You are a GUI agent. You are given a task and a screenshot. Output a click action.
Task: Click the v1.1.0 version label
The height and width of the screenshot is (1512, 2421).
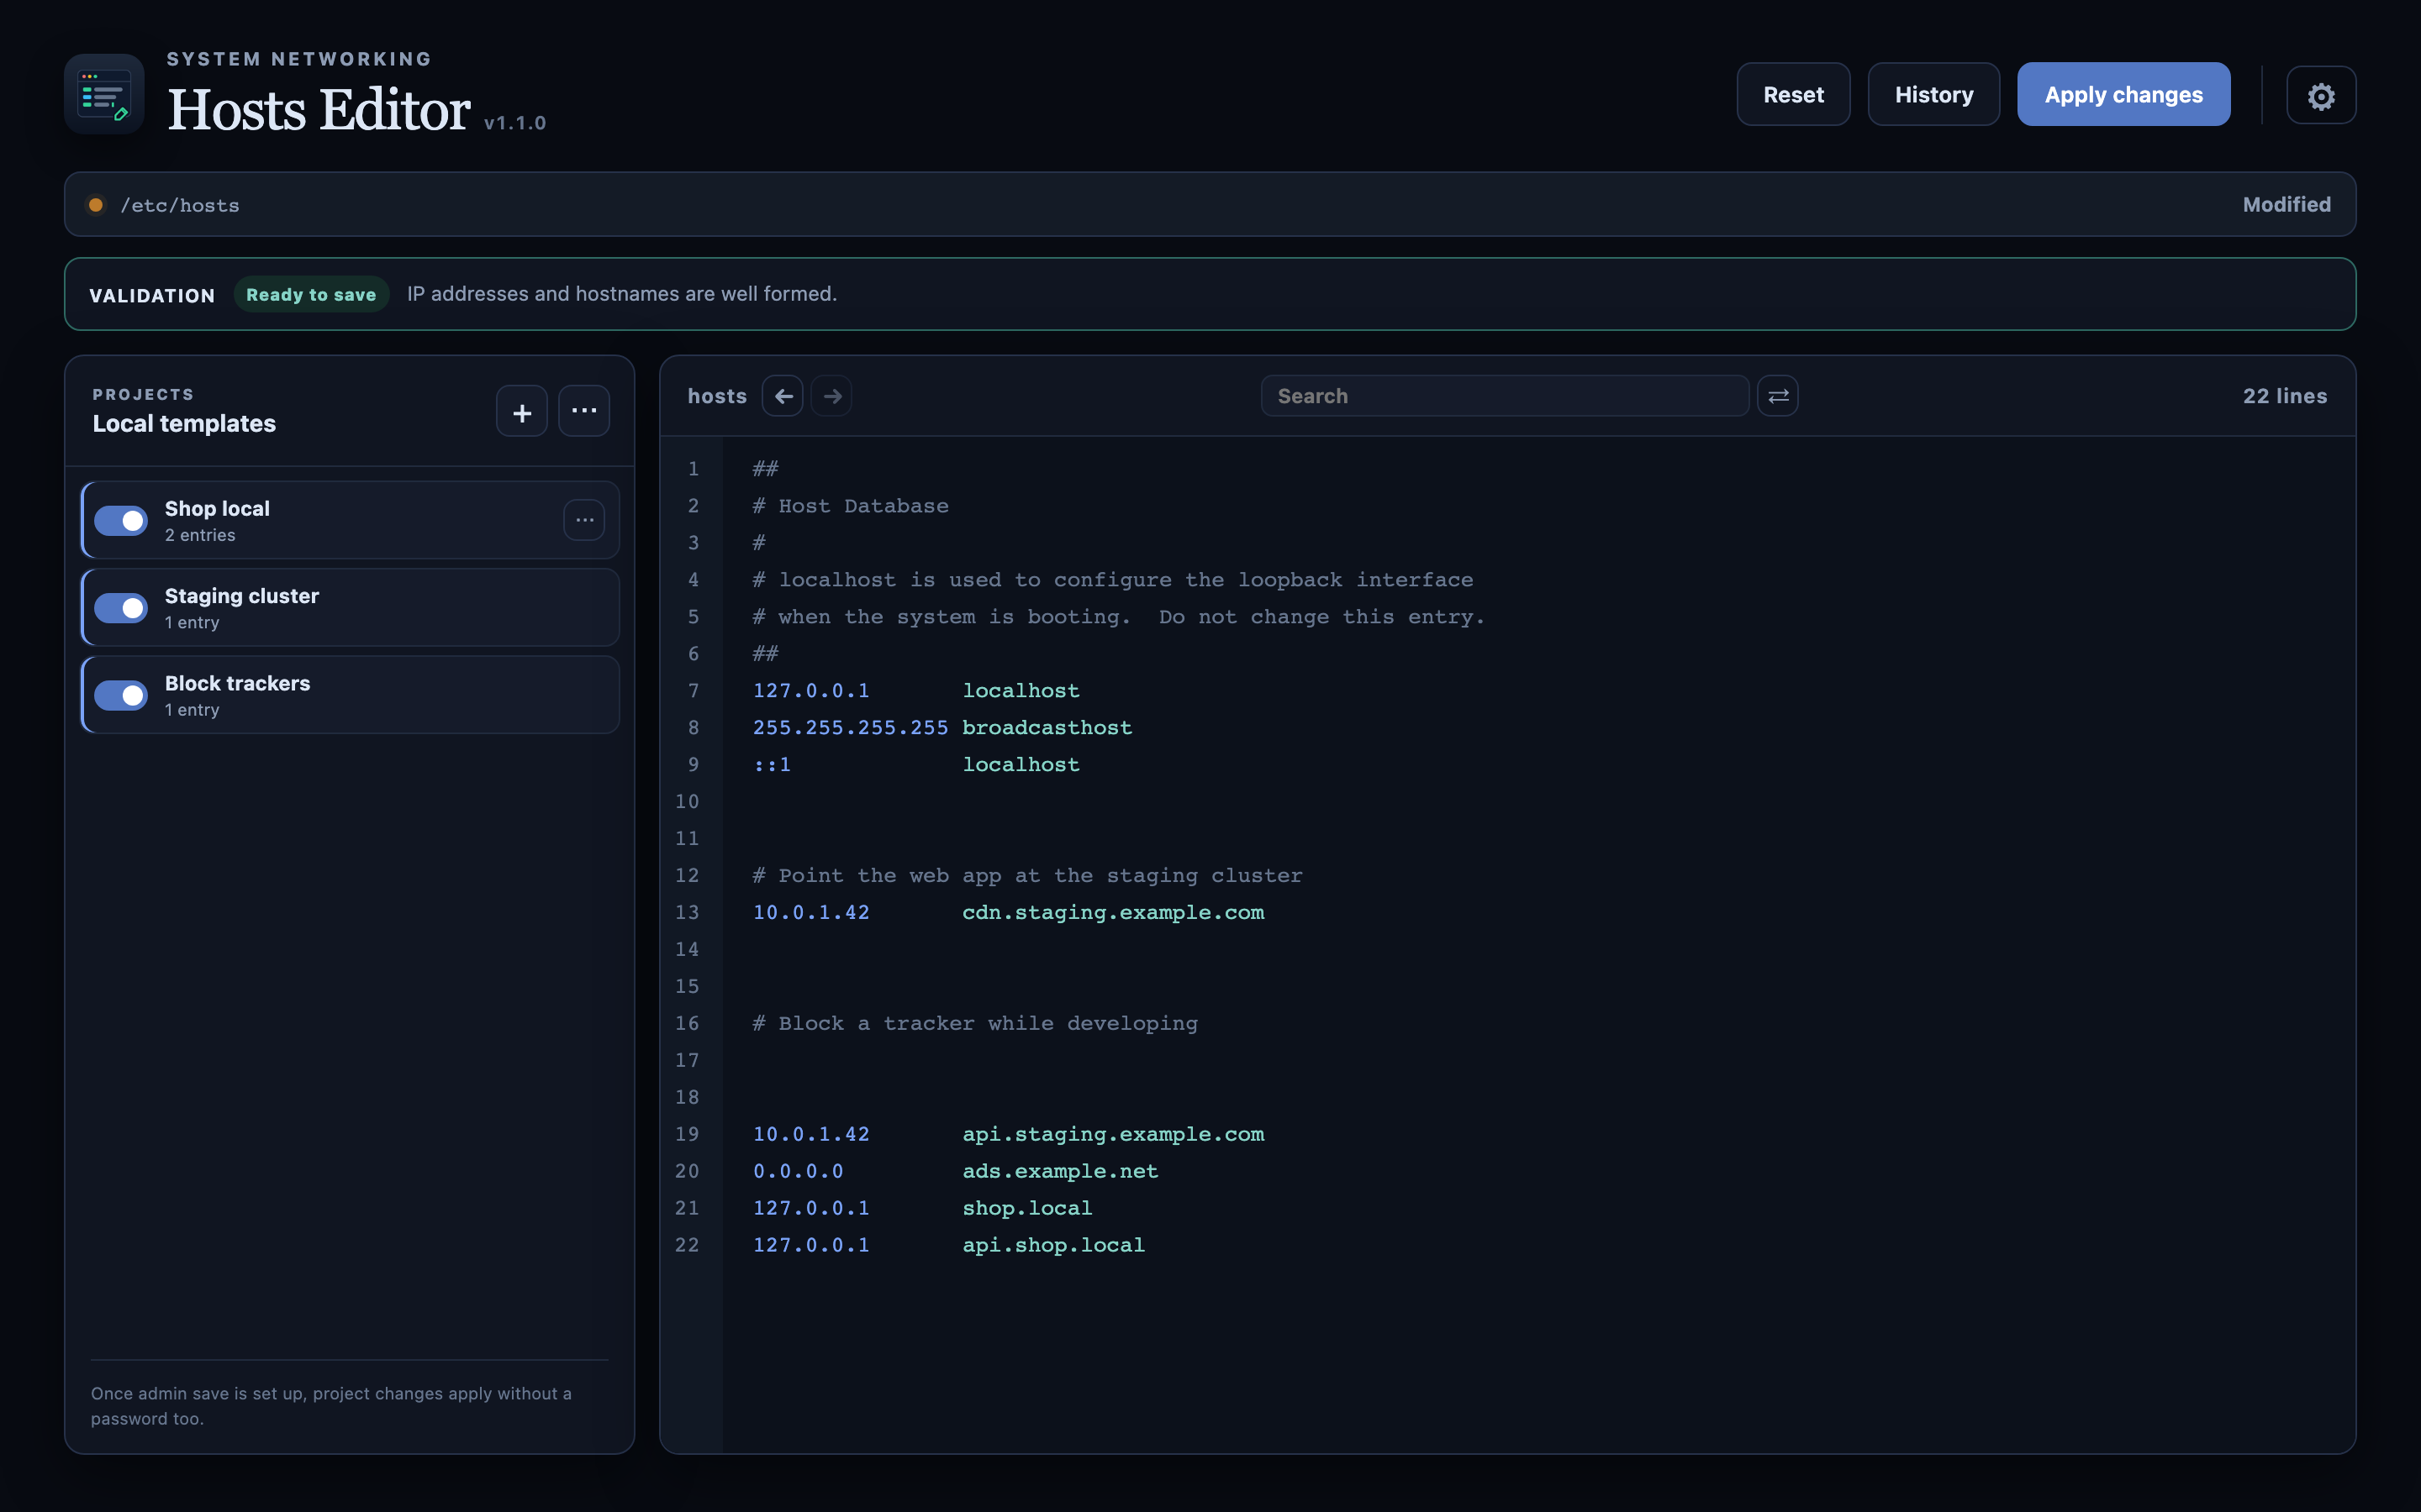point(515,123)
